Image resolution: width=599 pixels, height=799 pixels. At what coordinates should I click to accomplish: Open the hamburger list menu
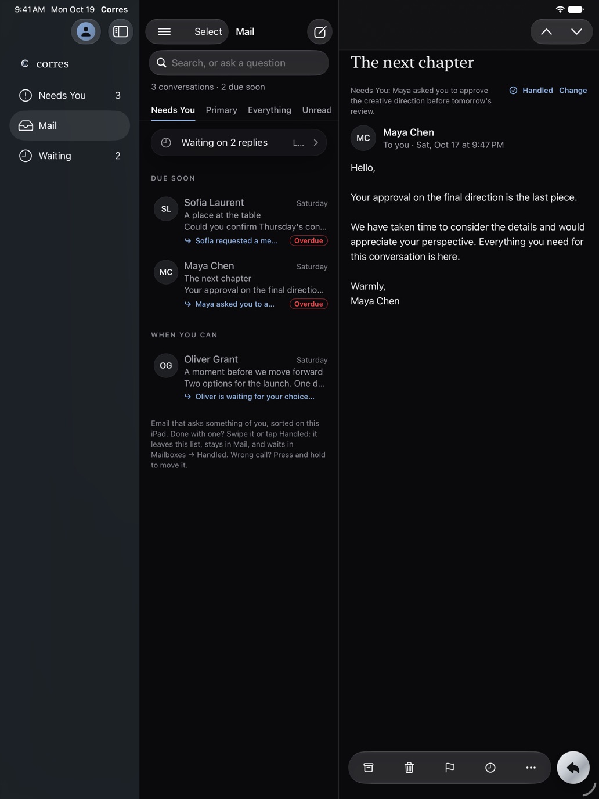[164, 31]
